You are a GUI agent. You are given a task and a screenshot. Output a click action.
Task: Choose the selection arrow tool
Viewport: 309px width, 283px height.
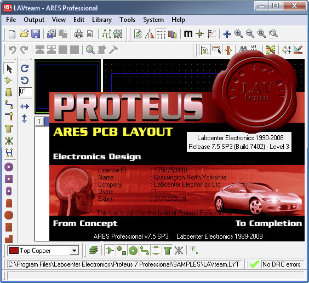point(9,69)
